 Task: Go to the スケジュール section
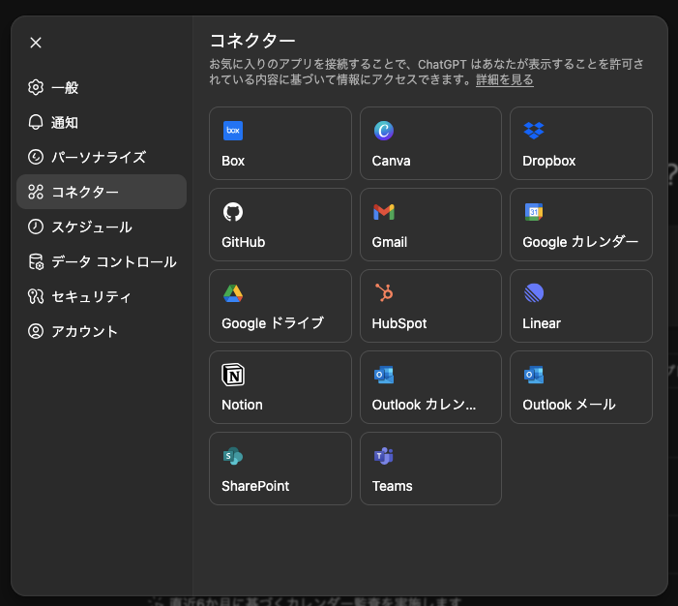pyautogui.click(x=102, y=227)
